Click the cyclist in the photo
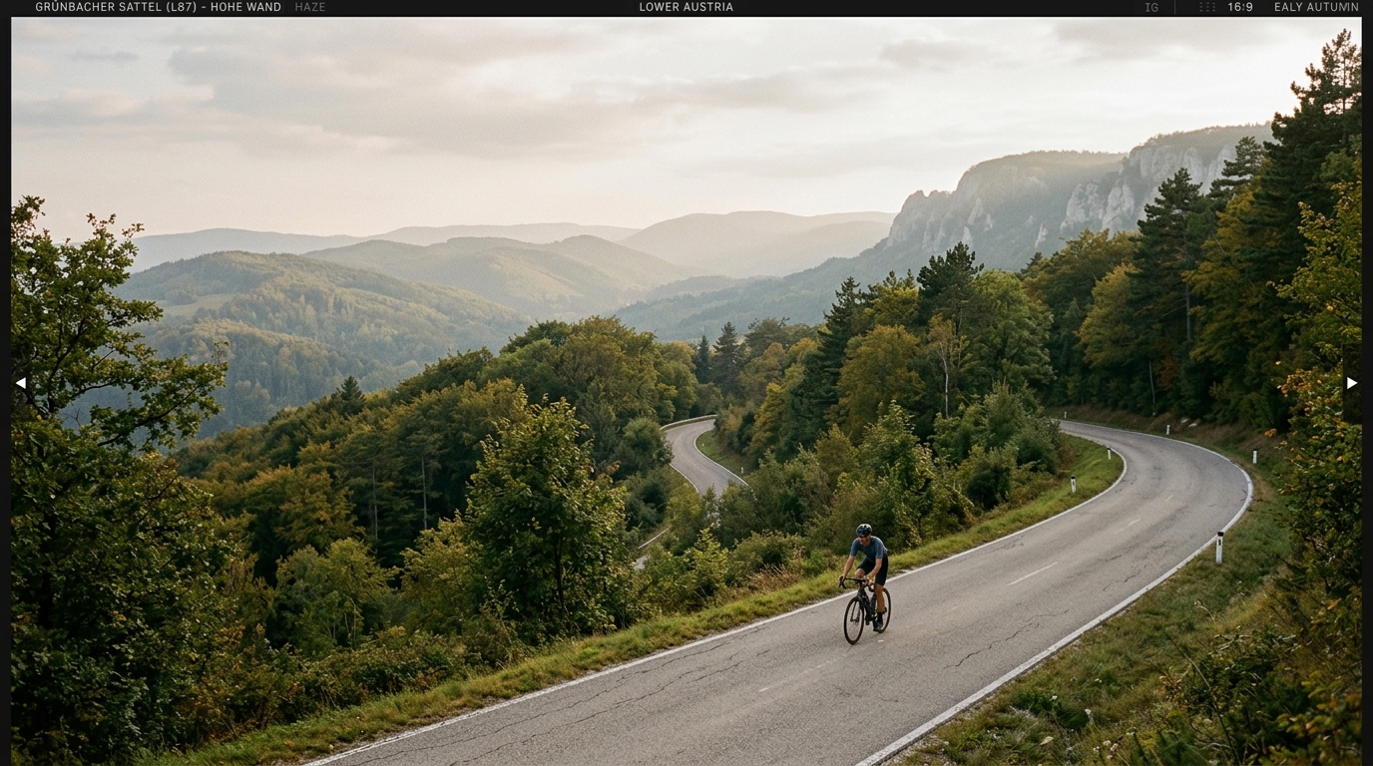This screenshot has height=766, width=1373. (866, 583)
